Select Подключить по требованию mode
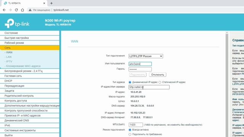 130,134
